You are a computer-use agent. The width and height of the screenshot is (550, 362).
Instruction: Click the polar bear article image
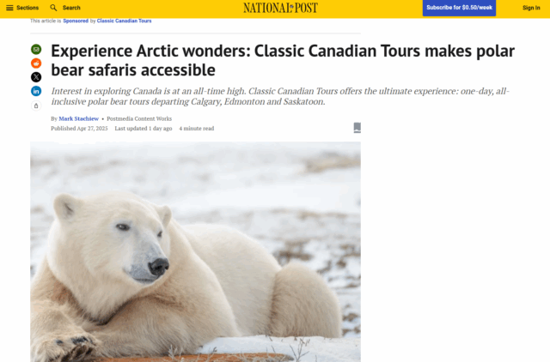coord(195,251)
